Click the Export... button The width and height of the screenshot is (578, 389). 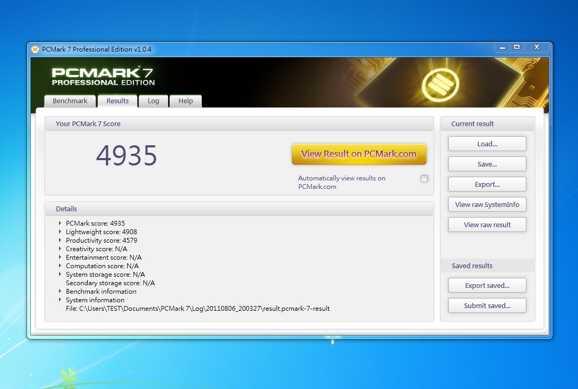tap(487, 185)
